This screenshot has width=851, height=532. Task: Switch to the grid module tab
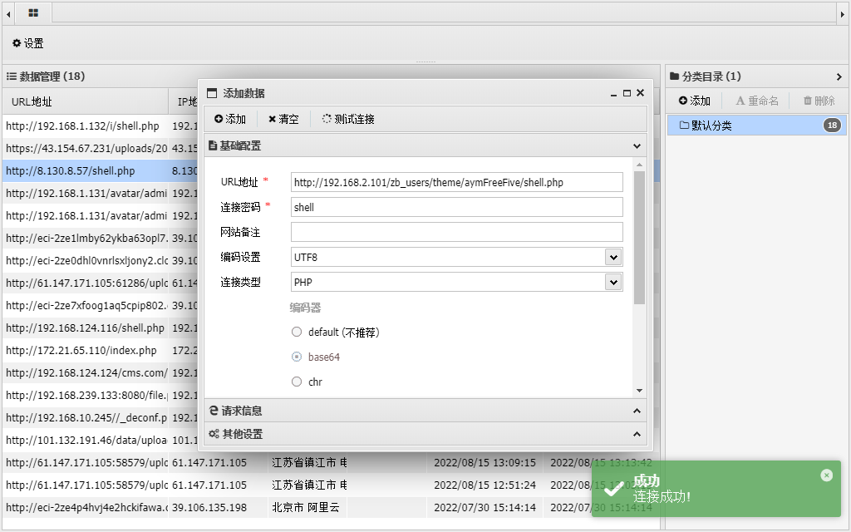point(33,13)
